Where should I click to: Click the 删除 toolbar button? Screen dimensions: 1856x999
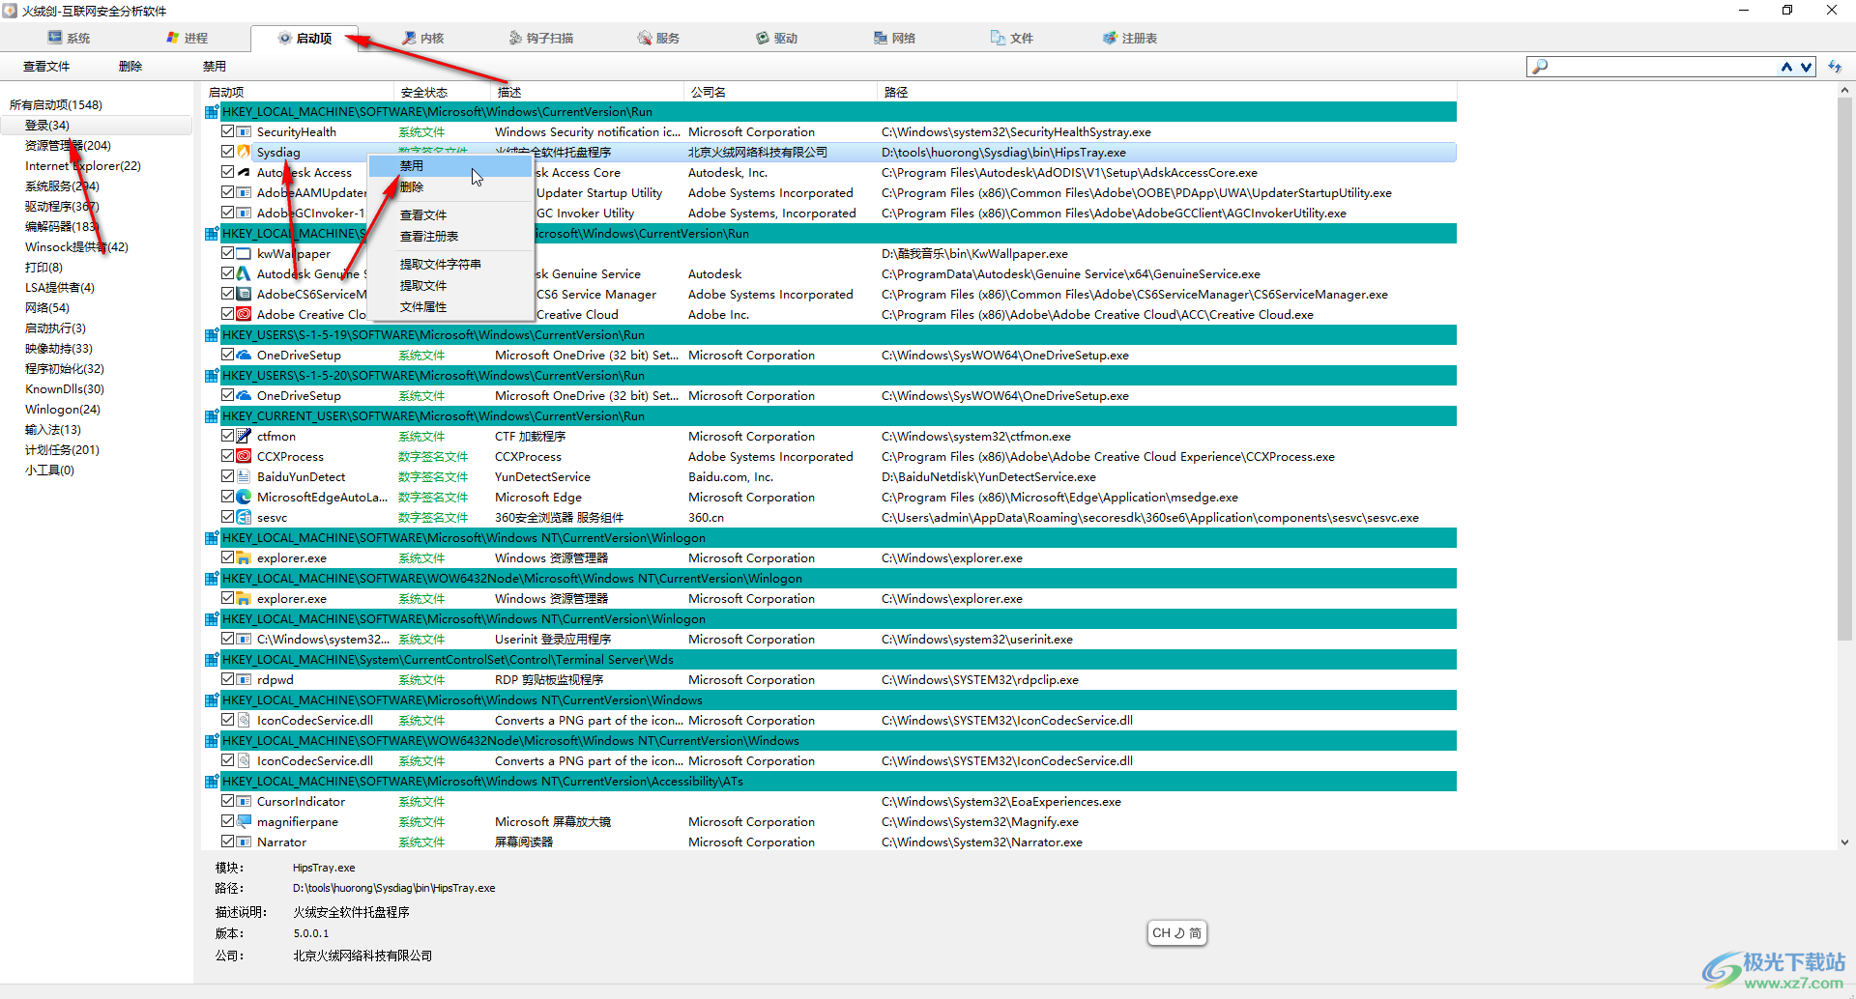130,67
